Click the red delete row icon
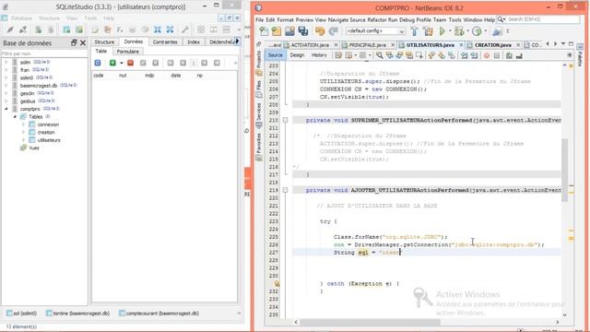590x332 pixels. [x=130, y=63]
